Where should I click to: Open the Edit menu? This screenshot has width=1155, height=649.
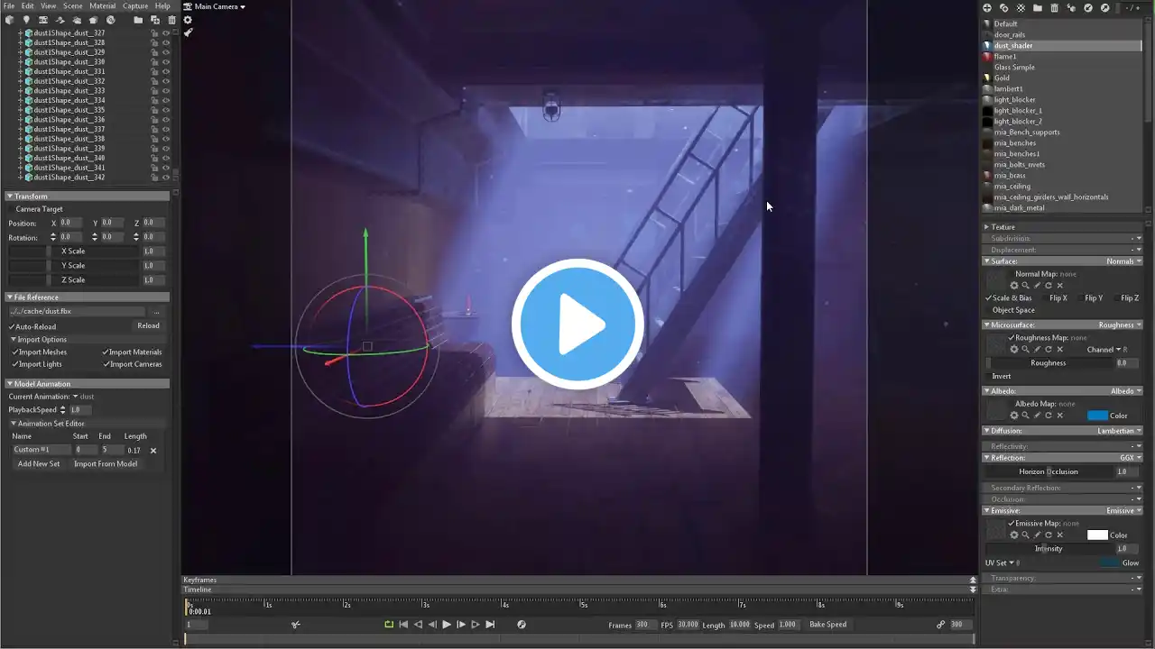click(28, 6)
